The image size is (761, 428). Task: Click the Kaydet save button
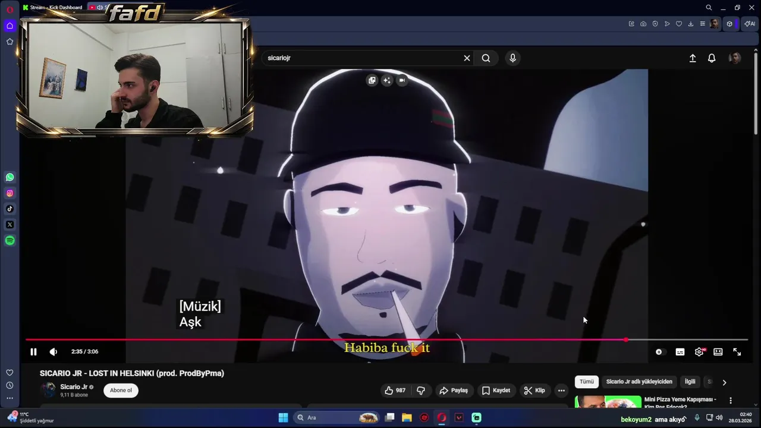[x=496, y=391]
